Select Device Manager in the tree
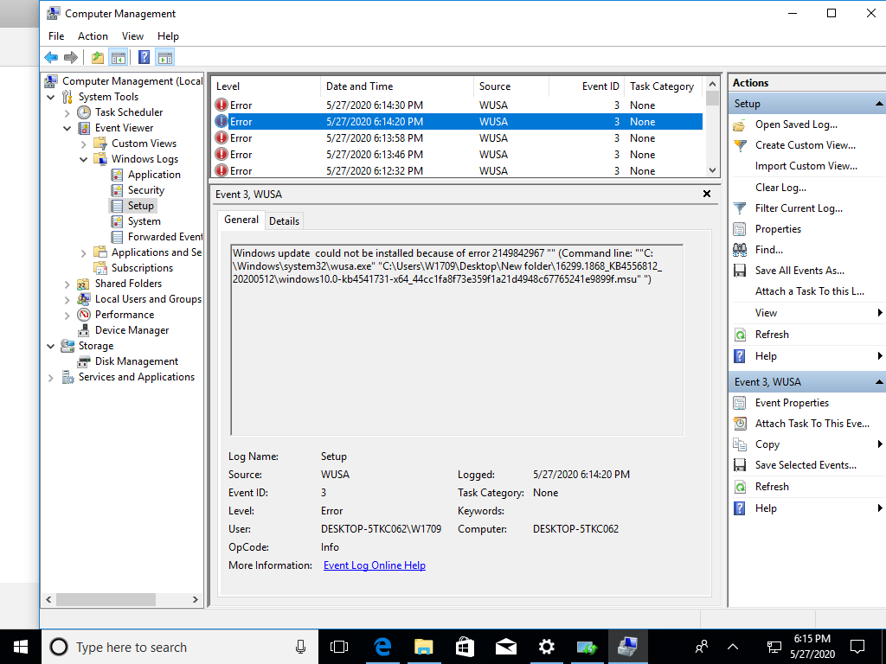 point(132,330)
